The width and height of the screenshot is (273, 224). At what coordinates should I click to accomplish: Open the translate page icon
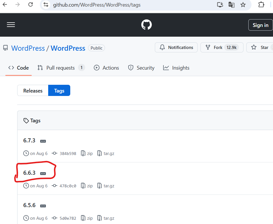(231, 5)
